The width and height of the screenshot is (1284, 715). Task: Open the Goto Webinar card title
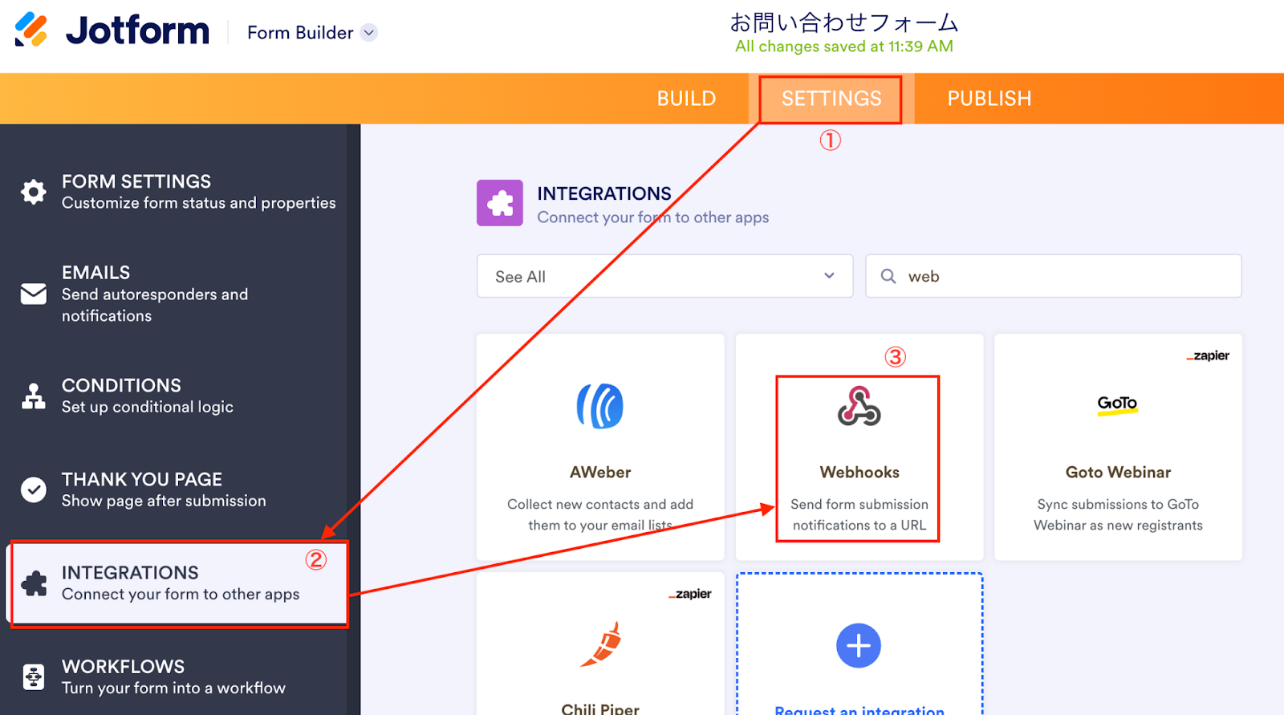pyautogui.click(x=1118, y=473)
